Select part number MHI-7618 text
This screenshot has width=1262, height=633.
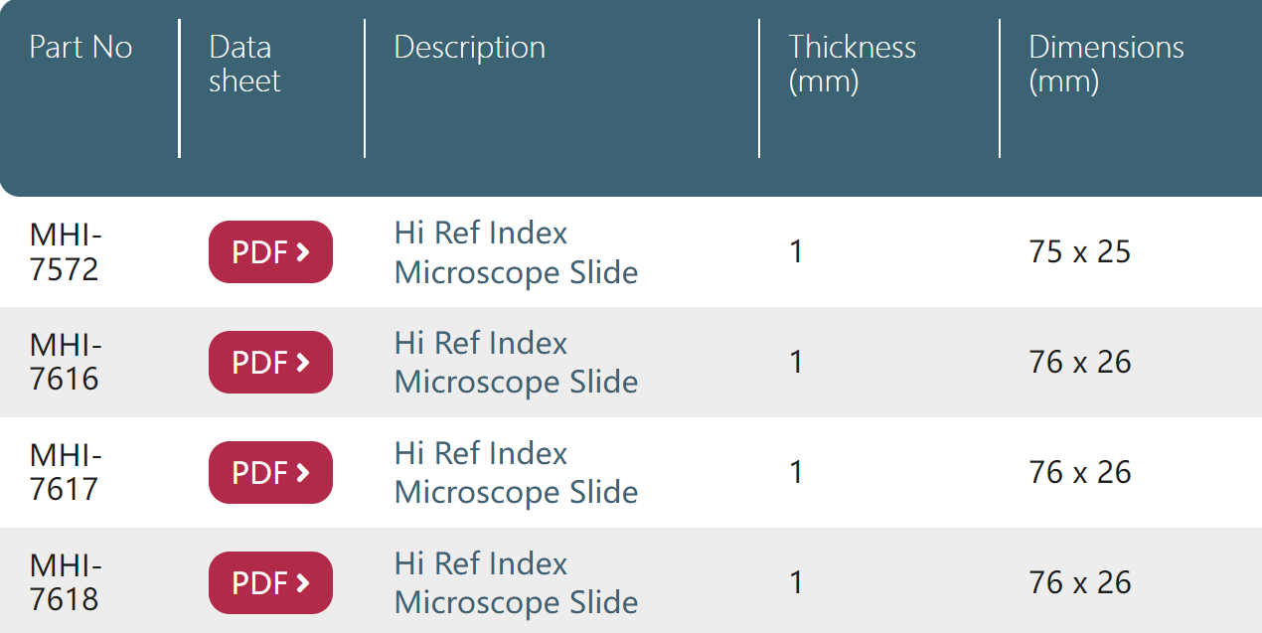[x=66, y=583]
